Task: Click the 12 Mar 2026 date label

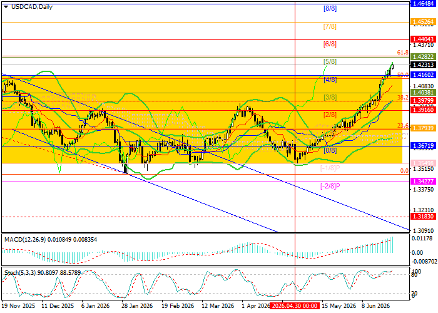Action: click(218, 305)
